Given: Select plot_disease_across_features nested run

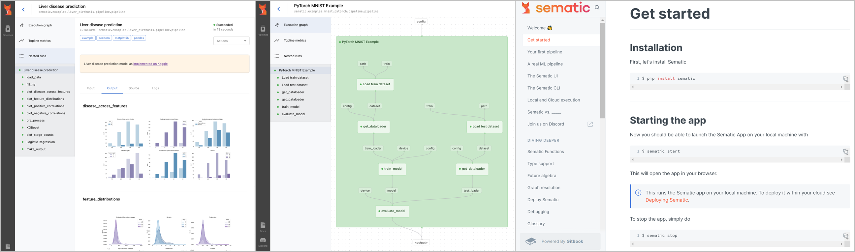Looking at the screenshot, I should coord(45,92).
